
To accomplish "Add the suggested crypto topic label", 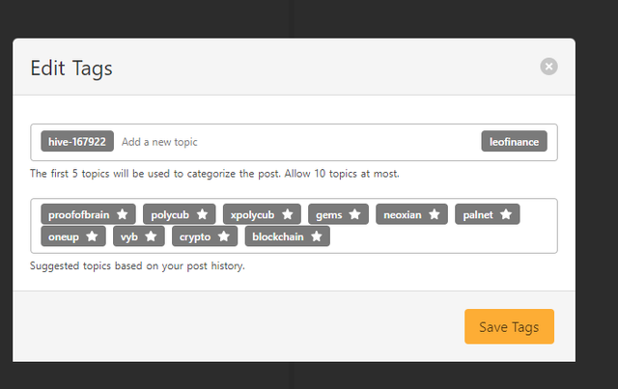I will tap(195, 236).
